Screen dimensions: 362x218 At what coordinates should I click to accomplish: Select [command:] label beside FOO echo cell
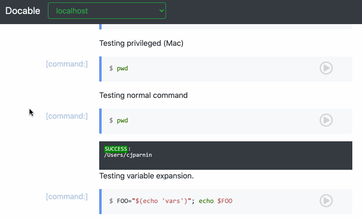pyautogui.click(x=67, y=196)
